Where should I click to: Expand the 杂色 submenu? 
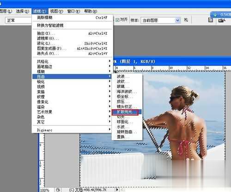tap(72, 117)
